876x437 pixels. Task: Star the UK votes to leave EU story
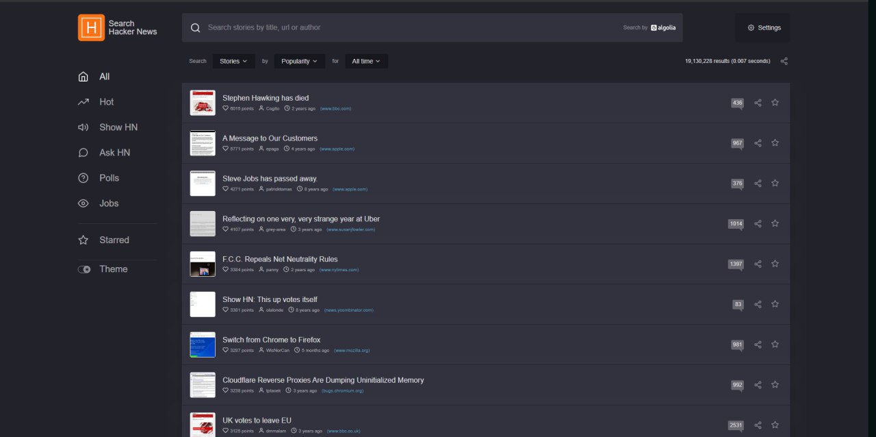tap(775, 425)
